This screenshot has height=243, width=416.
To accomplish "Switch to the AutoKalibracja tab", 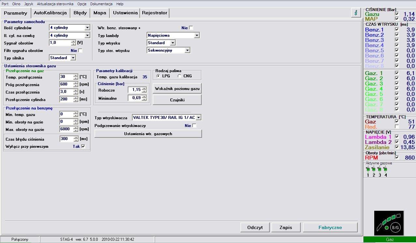I will [50, 13].
